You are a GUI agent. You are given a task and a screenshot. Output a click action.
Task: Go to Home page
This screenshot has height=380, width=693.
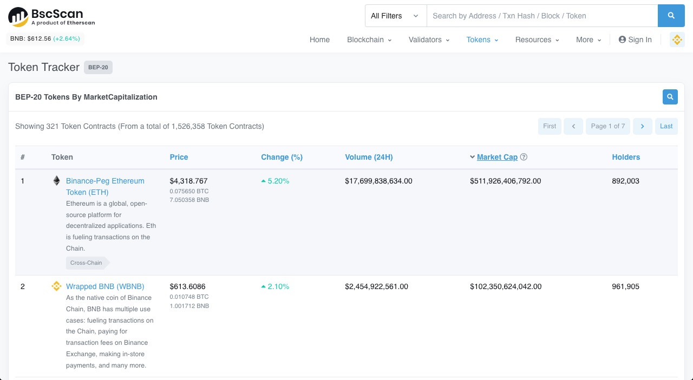[319, 40]
